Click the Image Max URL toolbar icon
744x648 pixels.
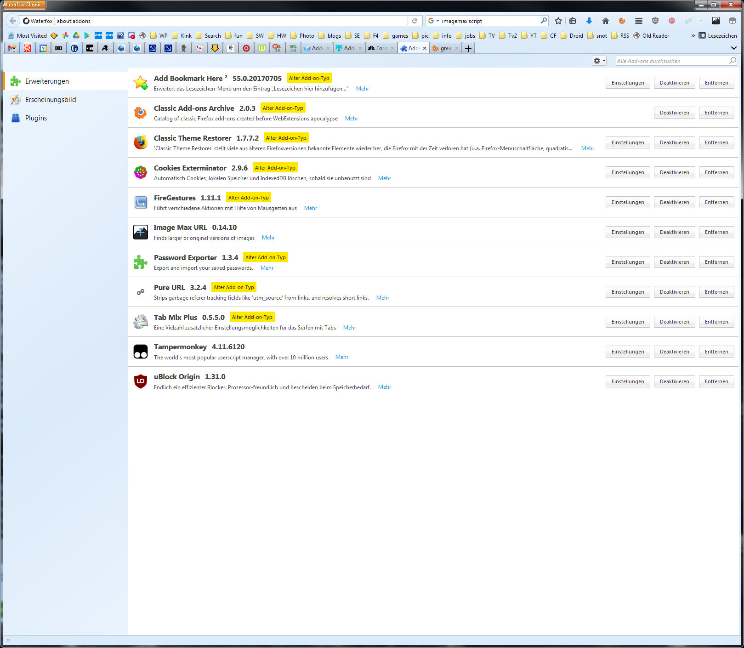716,21
